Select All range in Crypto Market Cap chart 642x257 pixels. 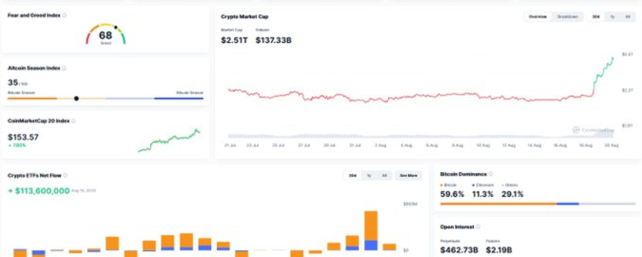pyautogui.click(x=627, y=17)
